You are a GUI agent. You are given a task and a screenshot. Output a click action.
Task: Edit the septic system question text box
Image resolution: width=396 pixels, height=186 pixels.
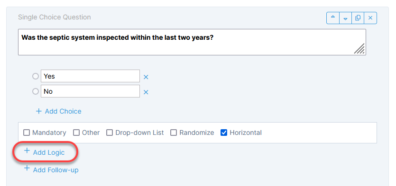click(192, 42)
